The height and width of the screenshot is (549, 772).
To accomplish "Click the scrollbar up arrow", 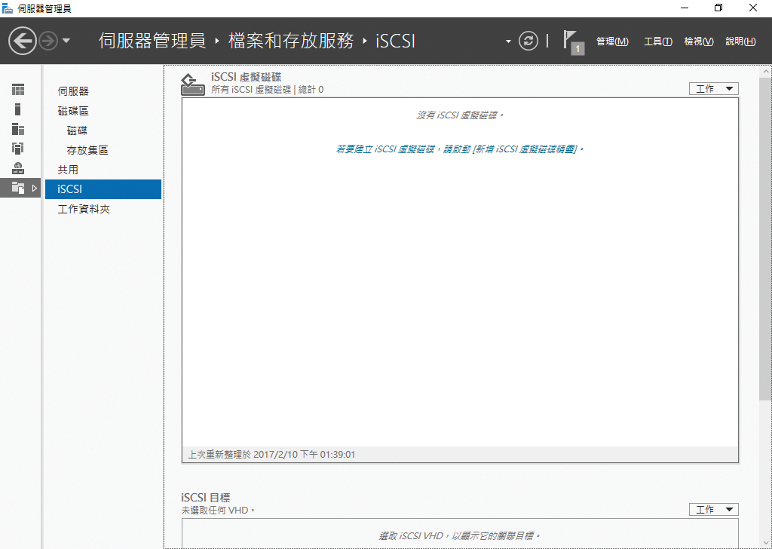I will (x=766, y=72).
